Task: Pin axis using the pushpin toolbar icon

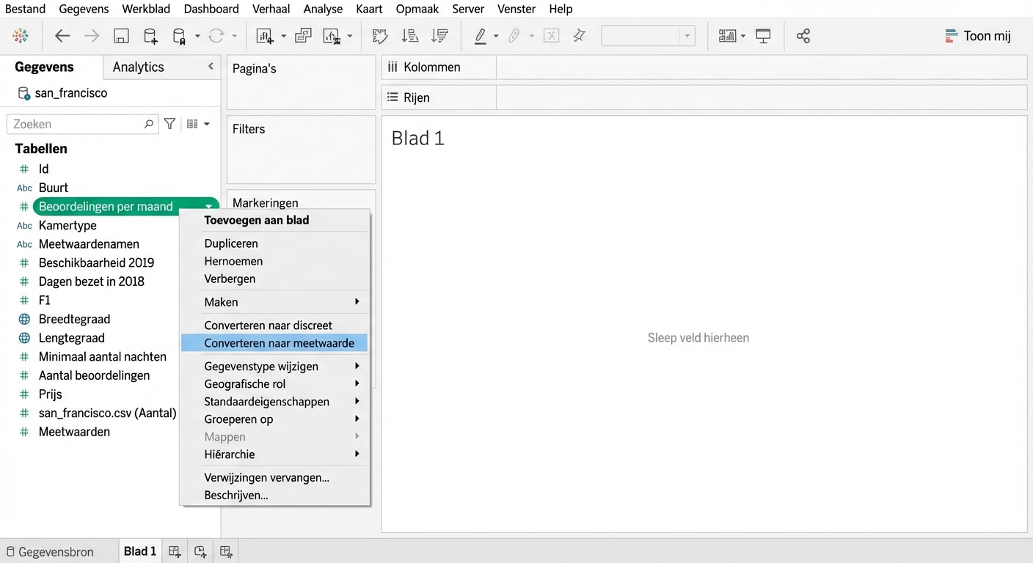Action: 580,36
